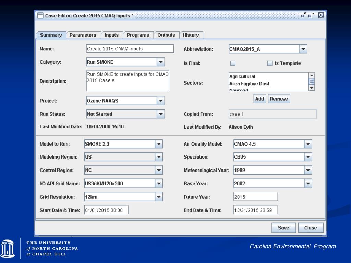The image size is (351, 263).
Task: Expand the Category dropdown showing Run SMOKE
Action: (161, 62)
